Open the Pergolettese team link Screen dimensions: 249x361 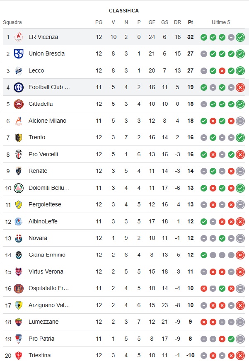tap(45, 204)
